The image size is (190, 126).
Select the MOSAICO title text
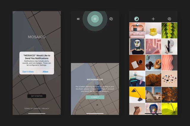[37, 37]
